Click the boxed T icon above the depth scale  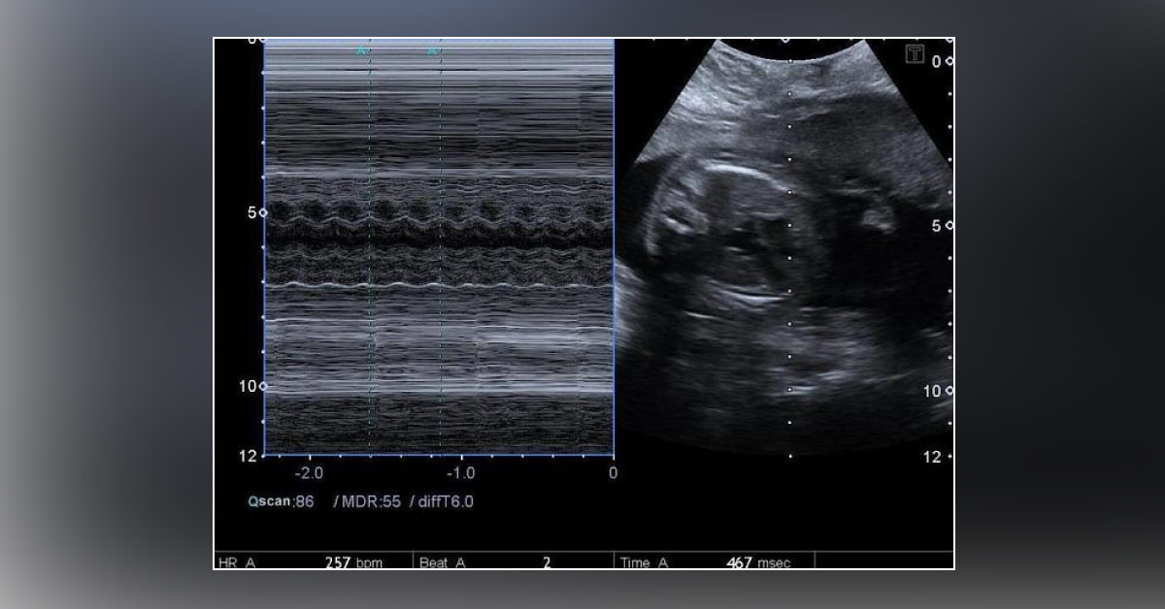pyautogui.click(x=915, y=54)
